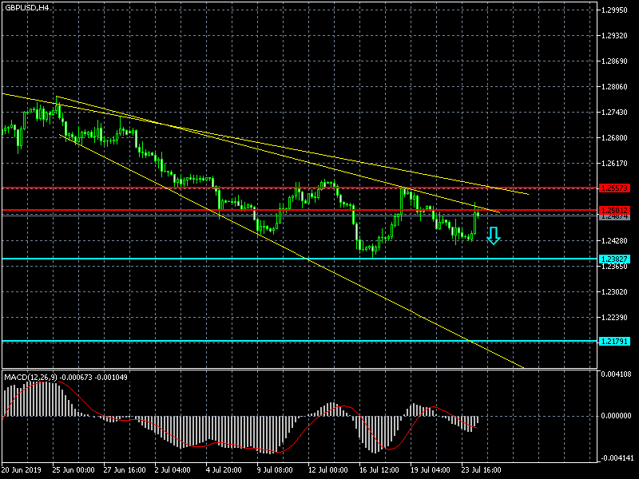Select the red 1.25573 price label
This screenshot has height=479, width=639.
click(x=614, y=188)
